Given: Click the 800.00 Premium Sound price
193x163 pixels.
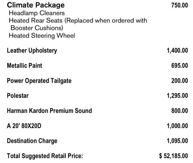Looking at the screenshot, I should tap(179, 111).
